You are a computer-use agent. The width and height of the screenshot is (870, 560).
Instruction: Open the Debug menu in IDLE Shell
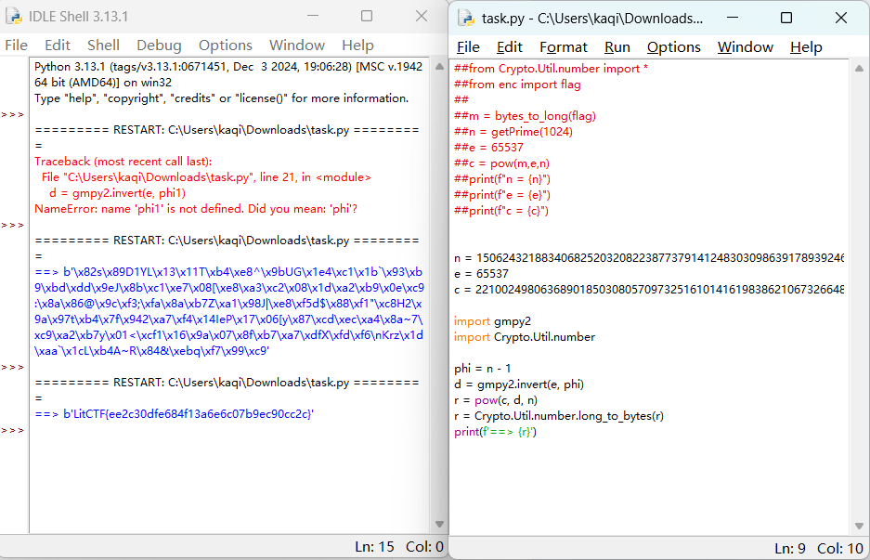(x=159, y=45)
